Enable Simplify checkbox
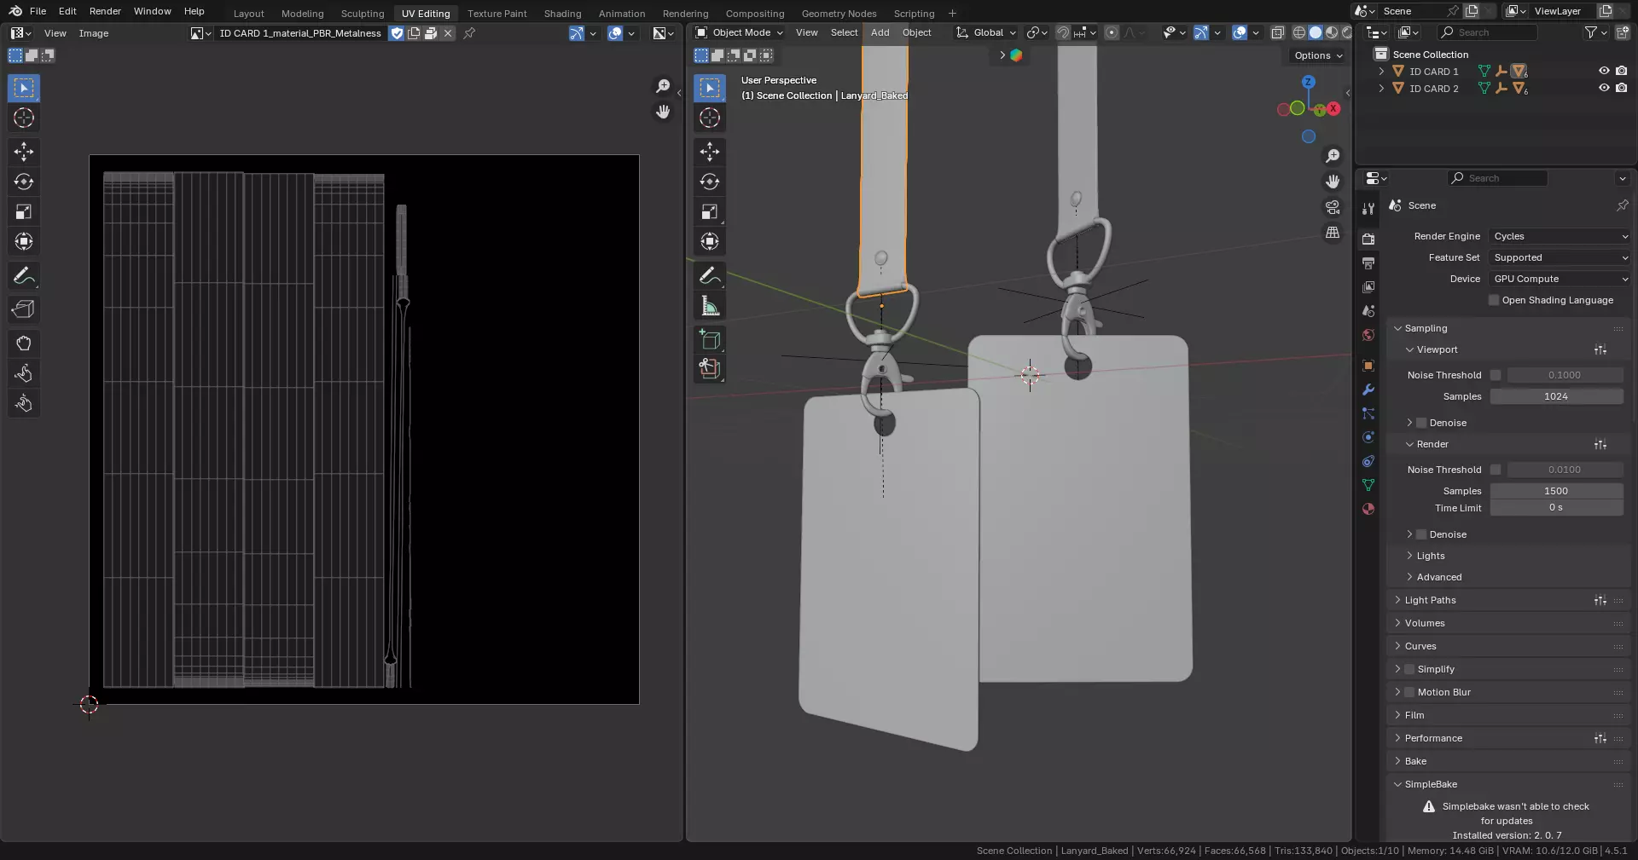The width and height of the screenshot is (1638, 860). coord(1409,669)
